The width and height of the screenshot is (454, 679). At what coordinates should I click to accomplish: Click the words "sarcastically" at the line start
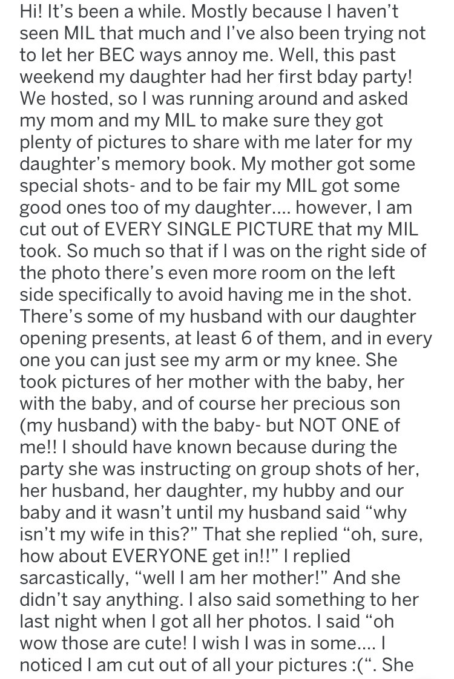coord(74,578)
